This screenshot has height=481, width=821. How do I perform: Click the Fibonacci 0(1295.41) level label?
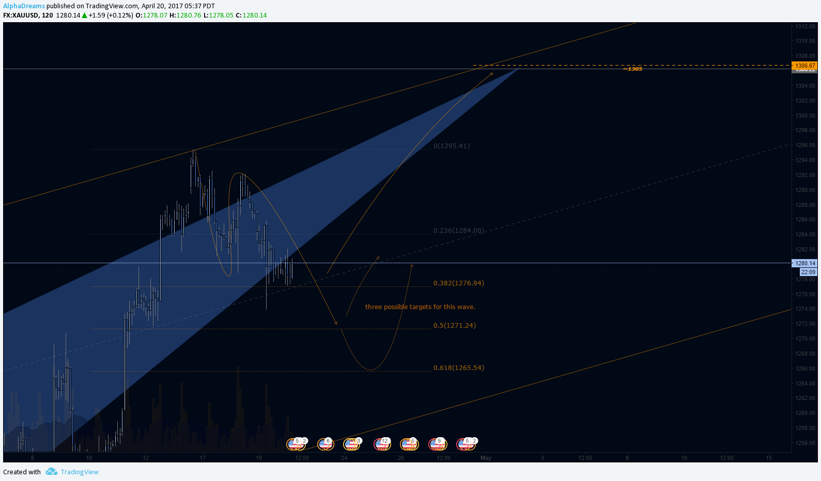click(452, 146)
